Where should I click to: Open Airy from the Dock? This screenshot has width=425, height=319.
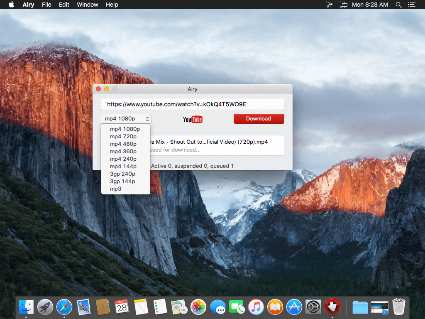tap(332, 307)
